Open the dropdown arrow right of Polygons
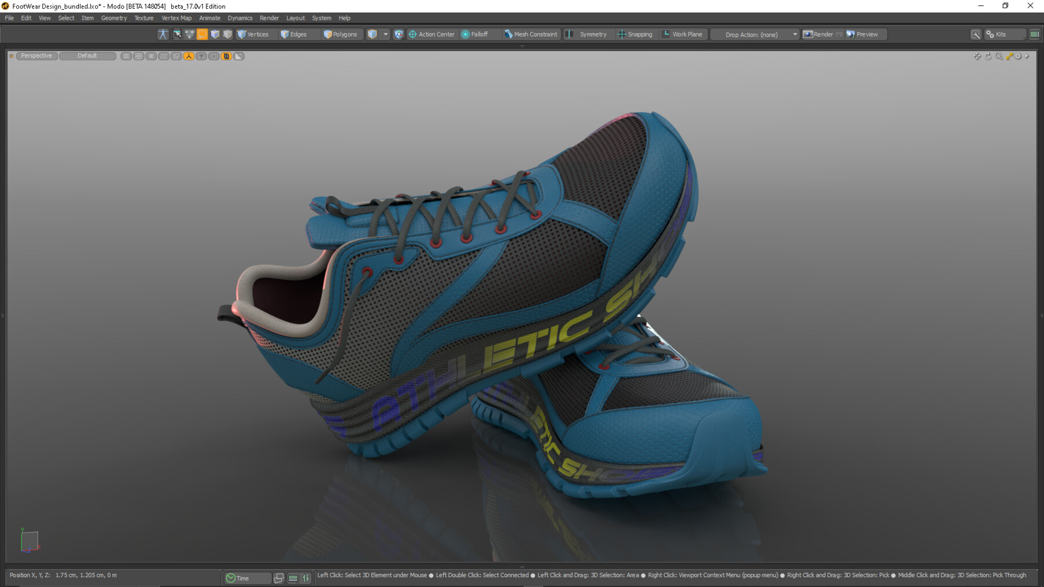 click(x=386, y=34)
